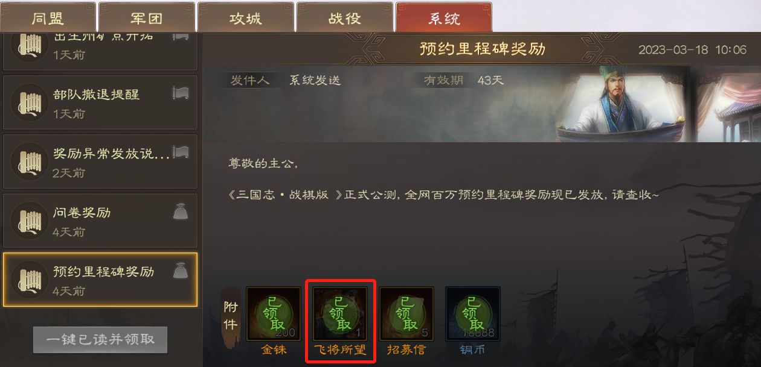The image size is (761, 367).
Task: Switch to the 军团 tab
Action: 147,17
